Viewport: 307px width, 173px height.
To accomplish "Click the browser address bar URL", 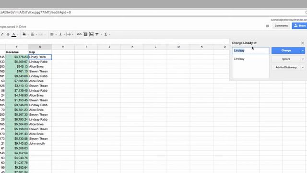I will coord(35,12).
